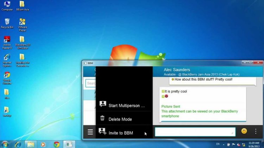This screenshot has width=264, height=148.
Task: Open the BBM hamburger menu icon
Action: point(90,132)
